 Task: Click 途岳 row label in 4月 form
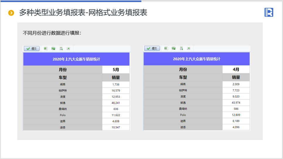pyautogui.click(x=183, y=127)
